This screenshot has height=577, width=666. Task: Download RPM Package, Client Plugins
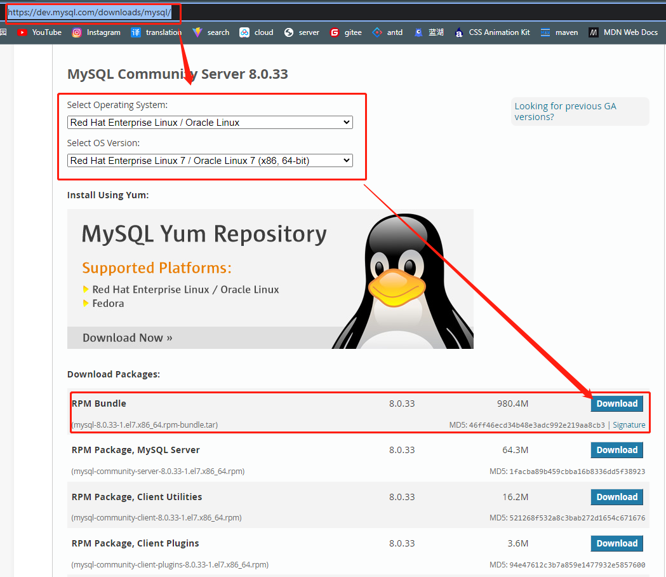click(x=616, y=543)
